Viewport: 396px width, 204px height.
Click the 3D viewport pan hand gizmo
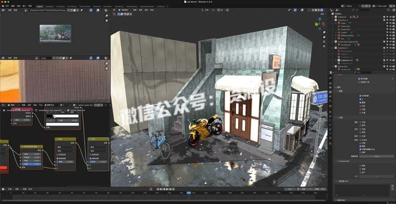324,37
